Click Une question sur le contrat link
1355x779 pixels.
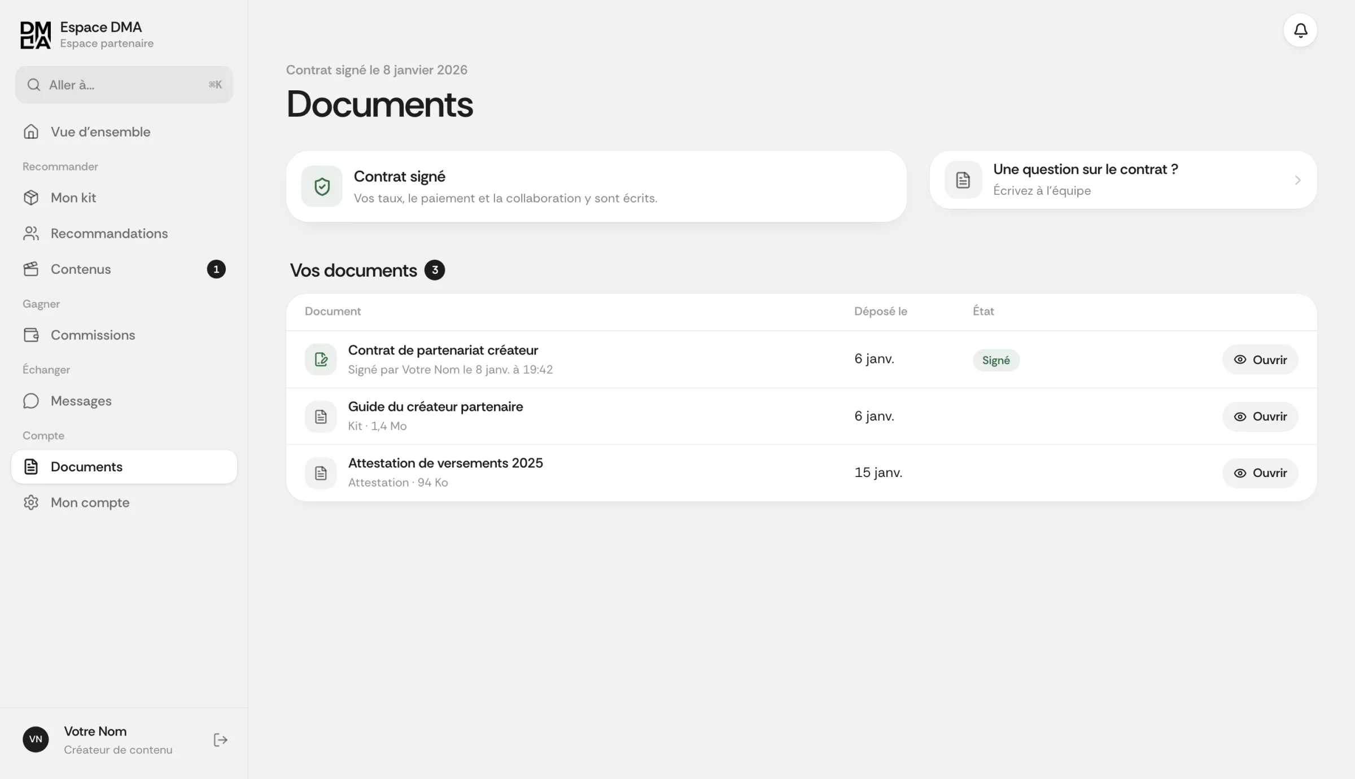(x=1124, y=180)
